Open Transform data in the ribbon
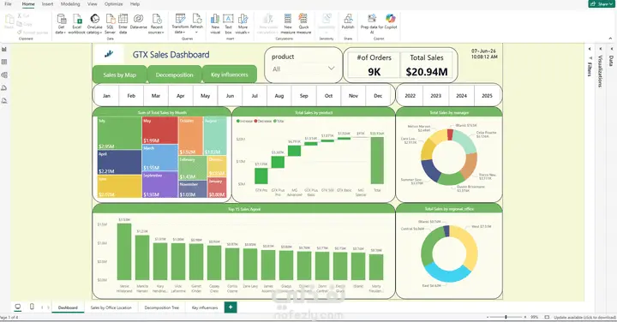Screen dimensions: 617x322 pos(180,23)
